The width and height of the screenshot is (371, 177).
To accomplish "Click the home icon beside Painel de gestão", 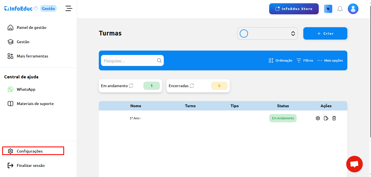I will pyautogui.click(x=10, y=27).
